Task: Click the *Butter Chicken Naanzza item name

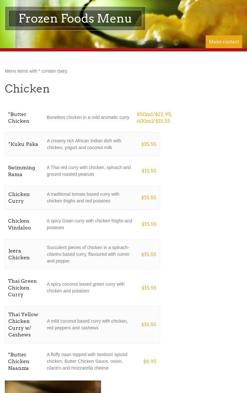Action: [x=19, y=361]
